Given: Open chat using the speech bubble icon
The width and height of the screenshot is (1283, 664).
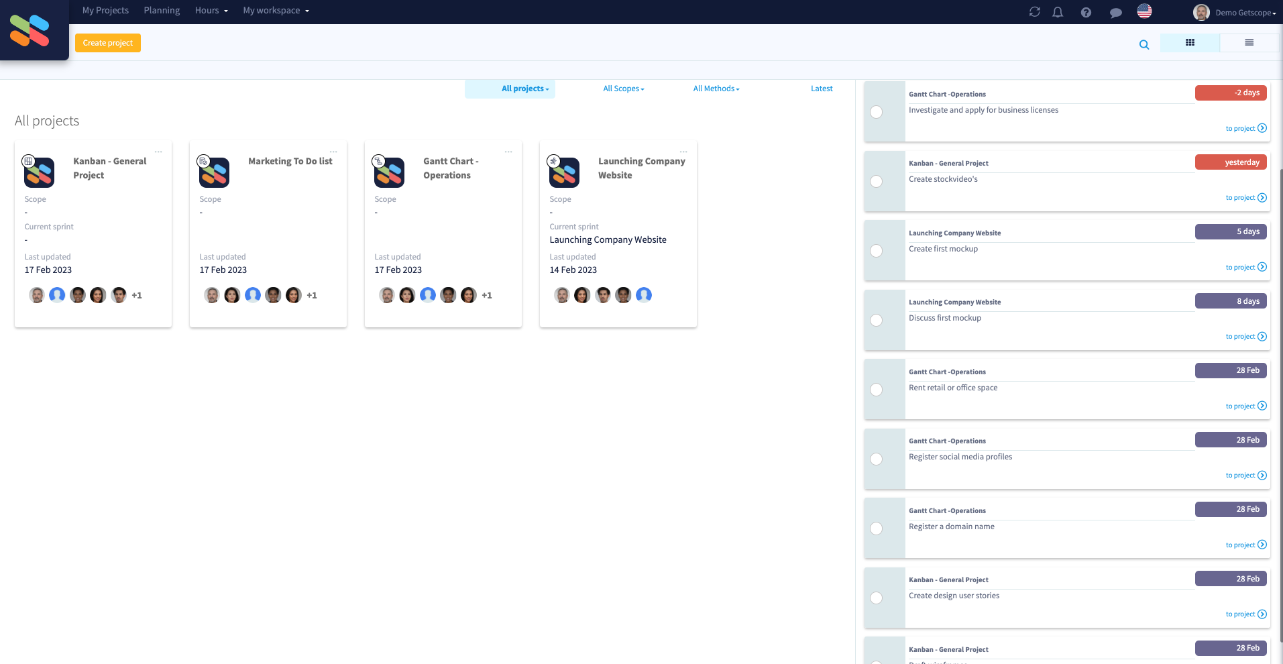Looking at the screenshot, I should [1115, 12].
